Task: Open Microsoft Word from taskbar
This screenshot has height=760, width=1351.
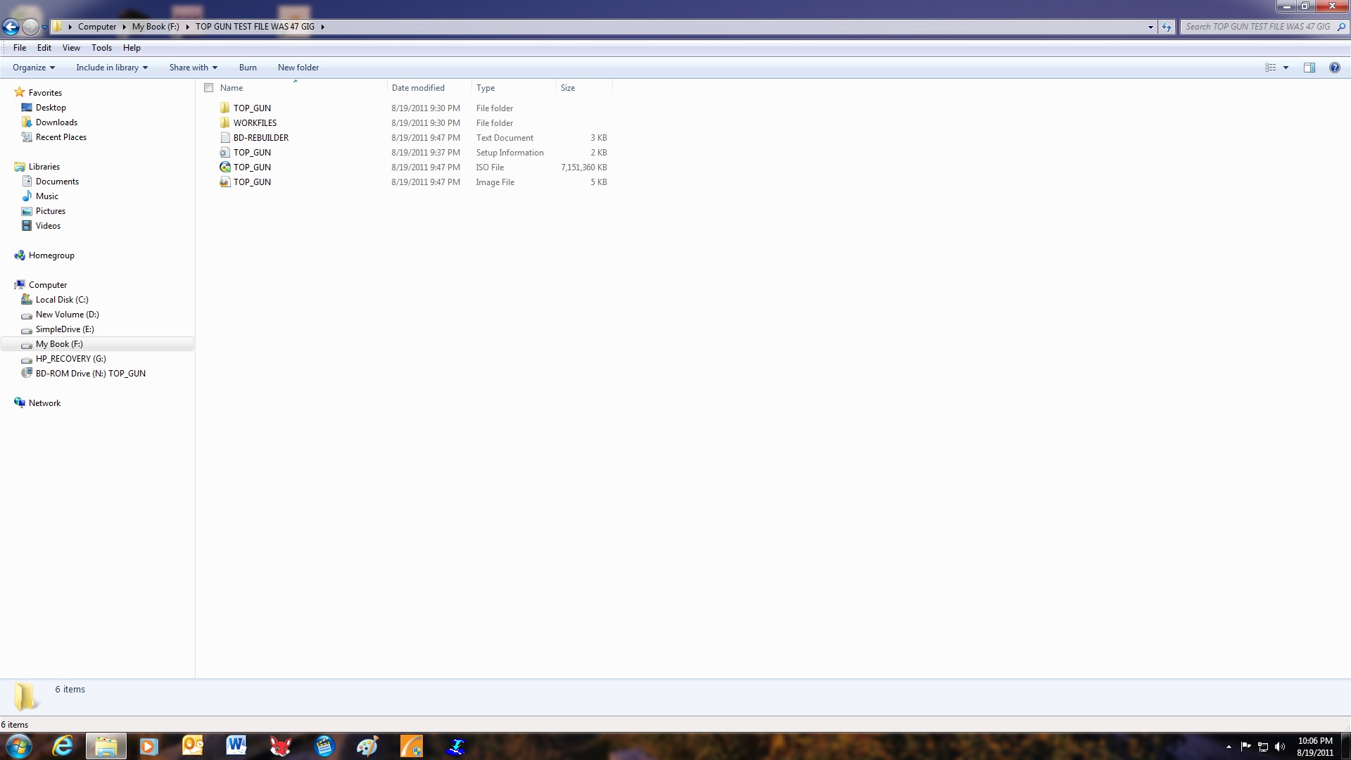Action: [x=236, y=746]
